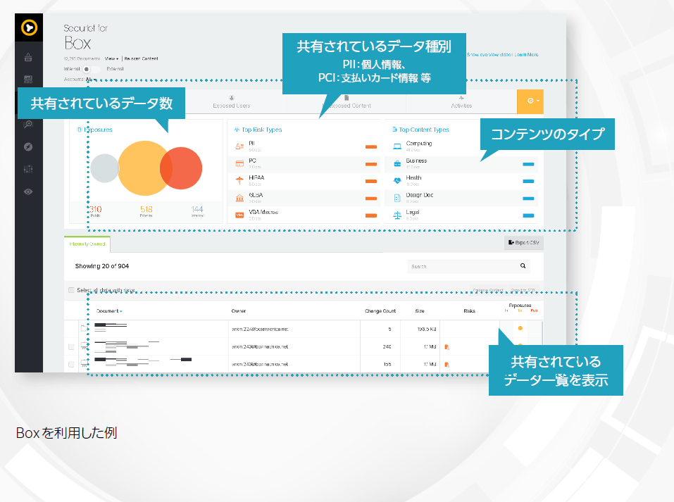674x502 pixels.
Task: Switch to the Activities tab
Action: coord(461,102)
